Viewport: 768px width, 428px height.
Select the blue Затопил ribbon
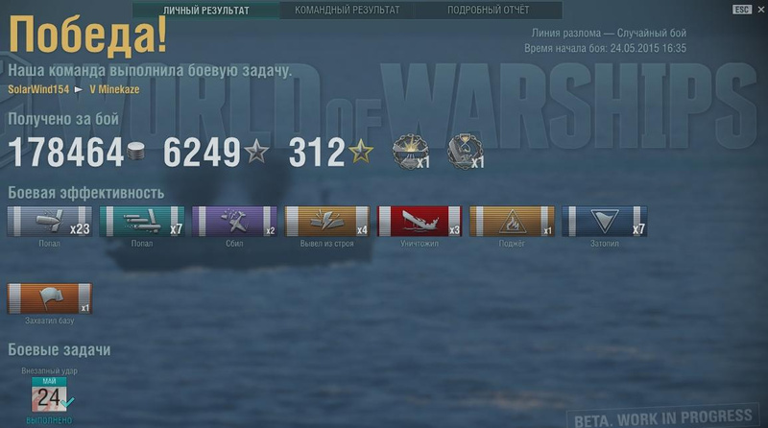coord(605,222)
